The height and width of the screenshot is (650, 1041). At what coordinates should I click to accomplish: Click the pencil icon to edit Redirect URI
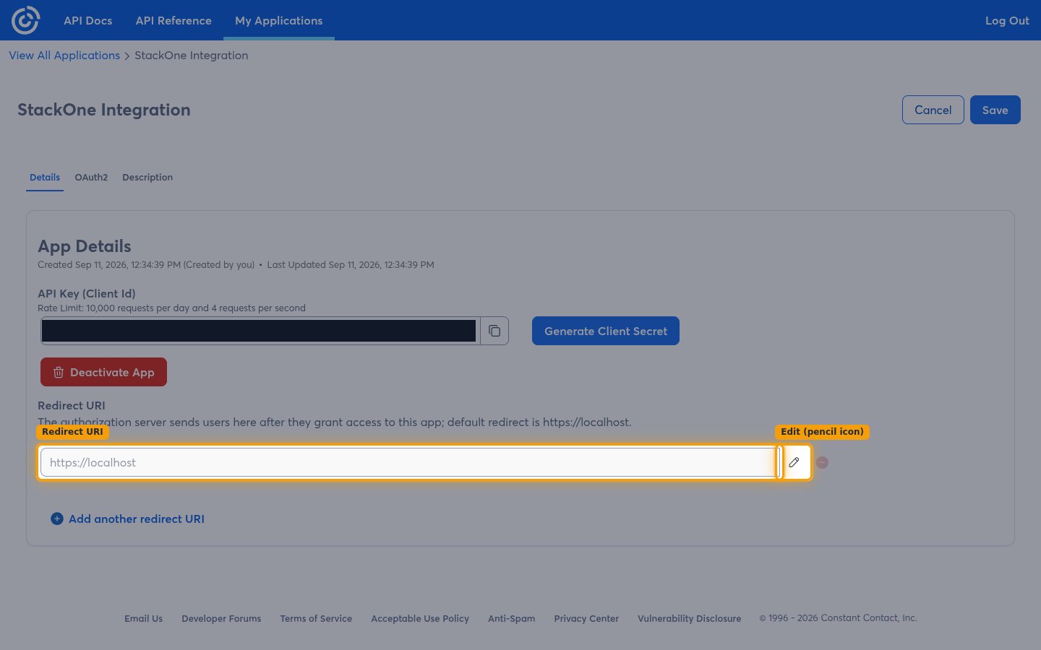point(794,462)
